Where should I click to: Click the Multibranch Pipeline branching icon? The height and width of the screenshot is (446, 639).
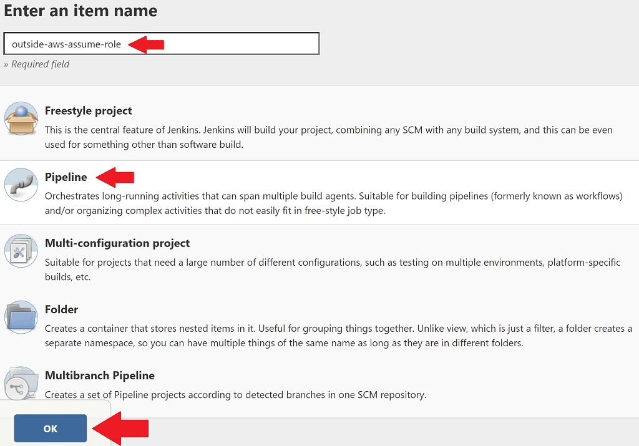(21, 382)
